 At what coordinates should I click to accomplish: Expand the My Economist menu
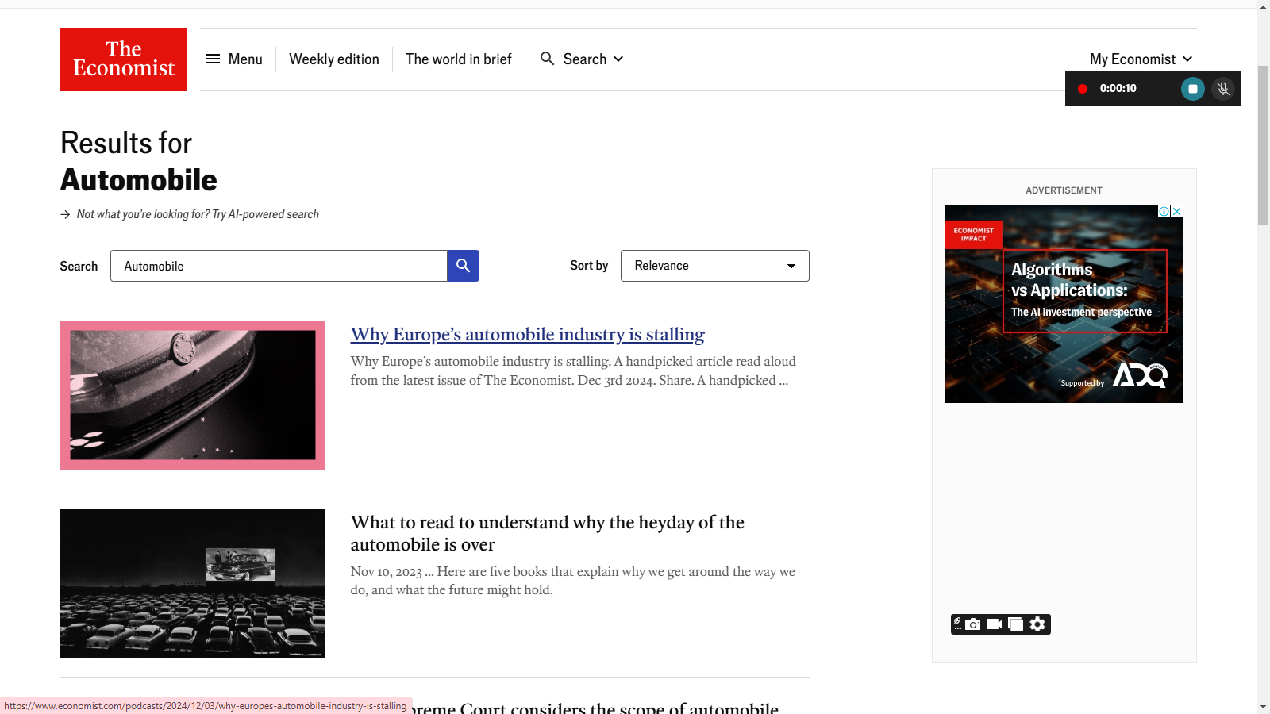point(1141,59)
